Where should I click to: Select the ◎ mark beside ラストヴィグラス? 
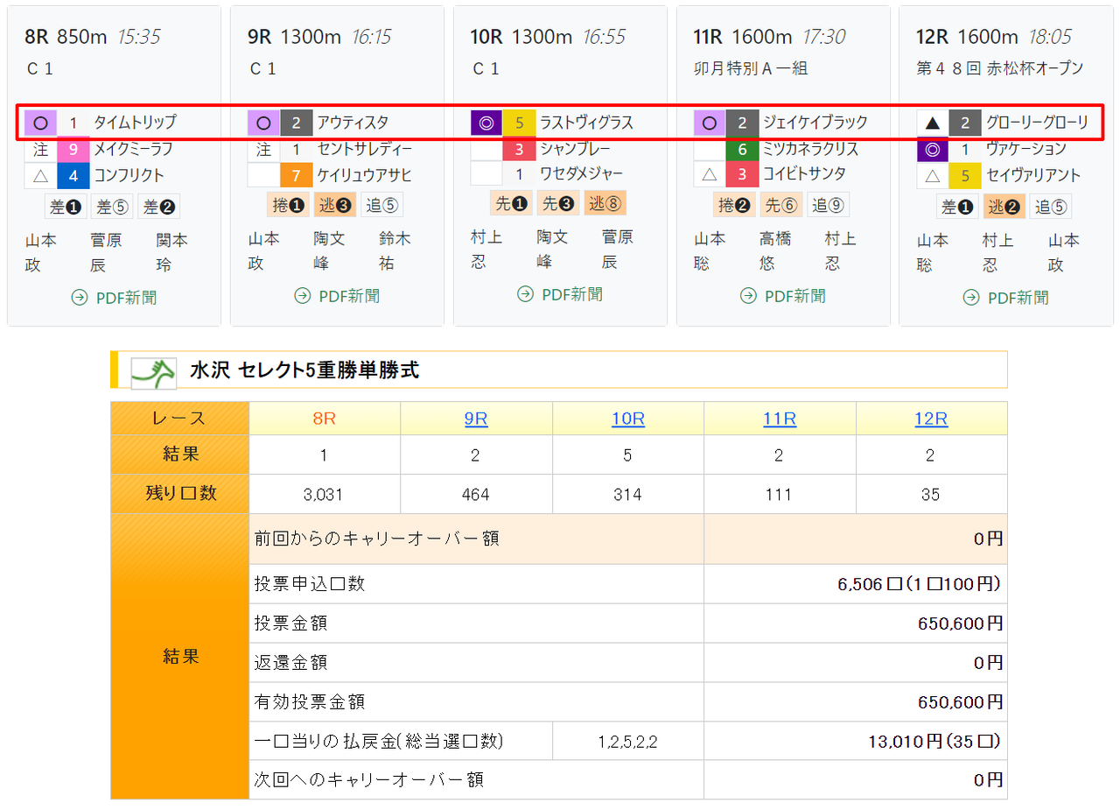point(486,123)
